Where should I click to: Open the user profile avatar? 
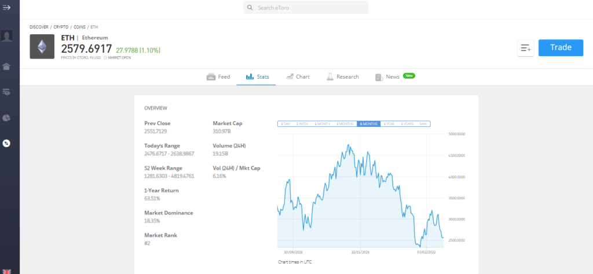[6, 36]
